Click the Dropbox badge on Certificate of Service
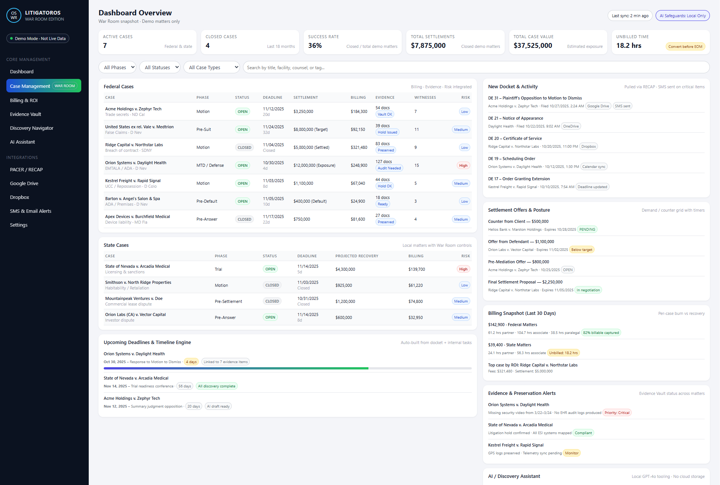720x485 pixels. (x=588, y=146)
